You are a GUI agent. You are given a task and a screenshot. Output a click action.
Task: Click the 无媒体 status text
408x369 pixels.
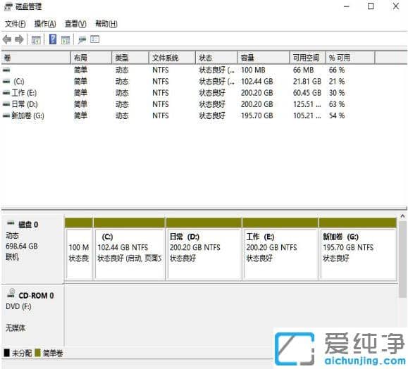[16, 328]
